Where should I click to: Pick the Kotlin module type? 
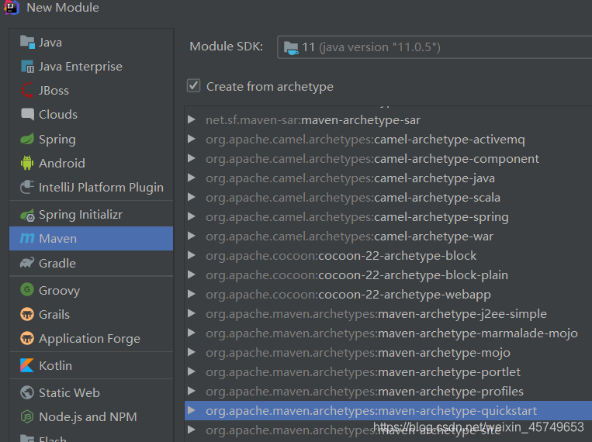(91, 365)
